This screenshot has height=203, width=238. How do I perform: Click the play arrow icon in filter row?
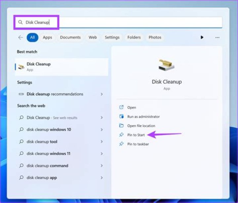pos(202,37)
